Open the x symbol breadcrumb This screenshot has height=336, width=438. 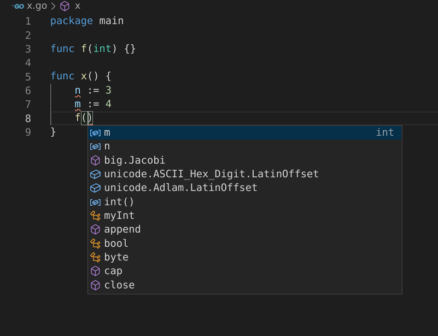tap(78, 6)
